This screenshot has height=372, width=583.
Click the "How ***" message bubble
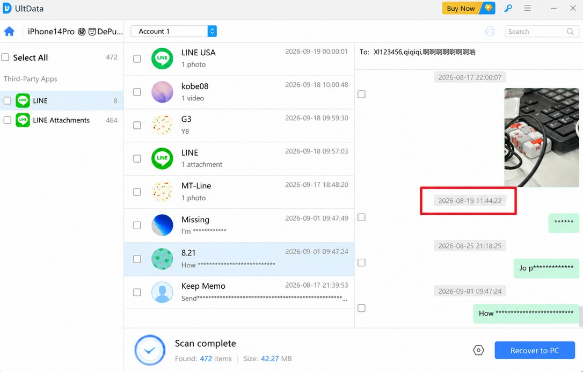pos(526,313)
